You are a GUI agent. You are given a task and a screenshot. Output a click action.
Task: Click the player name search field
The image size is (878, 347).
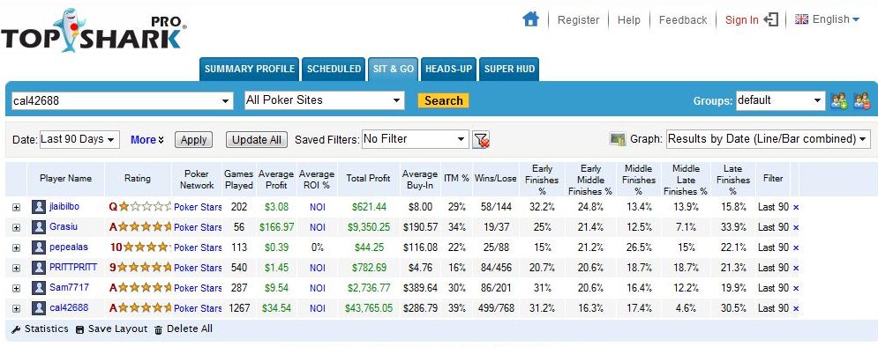click(x=122, y=101)
